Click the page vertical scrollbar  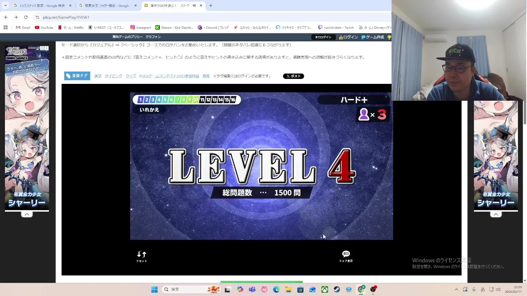[525, 112]
